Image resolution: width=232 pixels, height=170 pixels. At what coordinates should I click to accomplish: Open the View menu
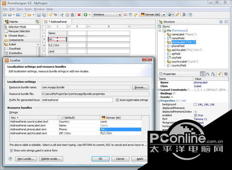pyautogui.click(x=19, y=9)
